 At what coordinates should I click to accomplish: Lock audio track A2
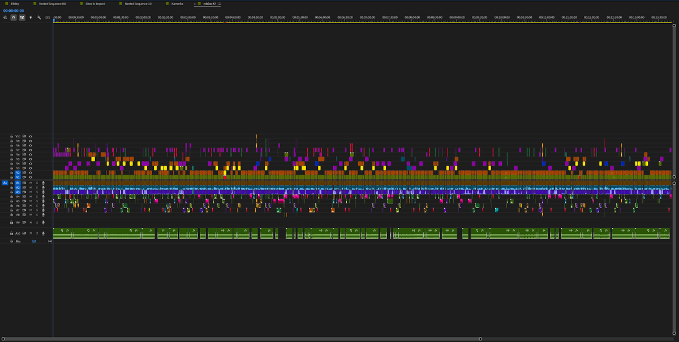click(11, 187)
